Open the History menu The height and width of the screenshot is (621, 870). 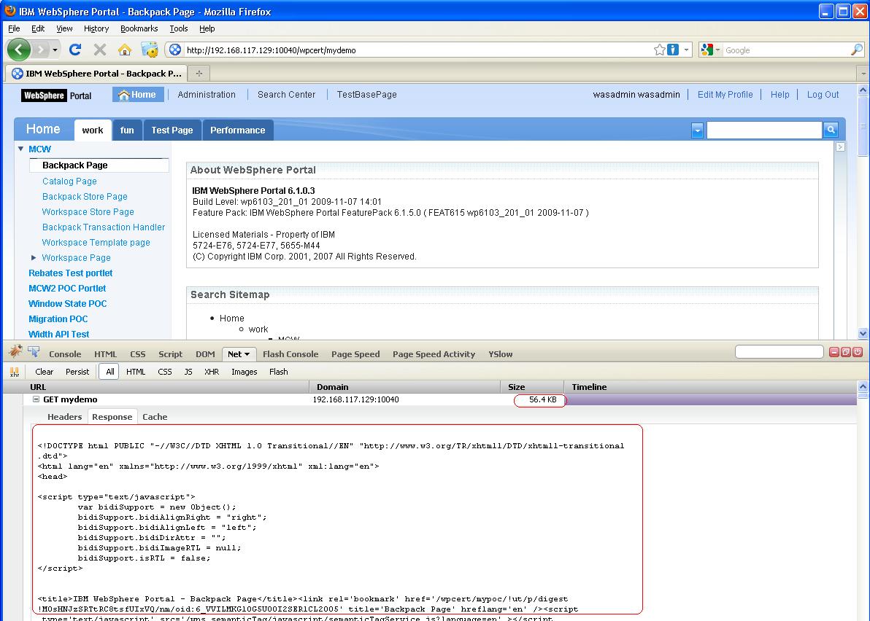[96, 28]
